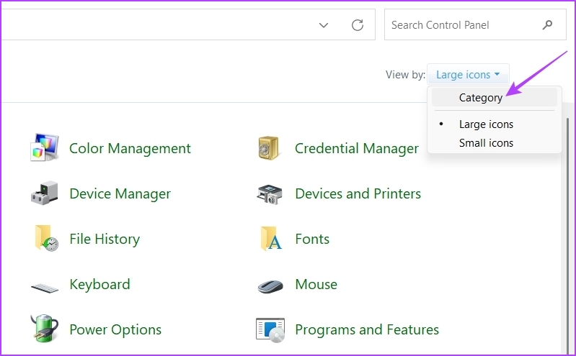Image resolution: width=576 pixels, height=356 pixels.
Task: Collapse the View by Large icons dropdown
Action: 468,75
